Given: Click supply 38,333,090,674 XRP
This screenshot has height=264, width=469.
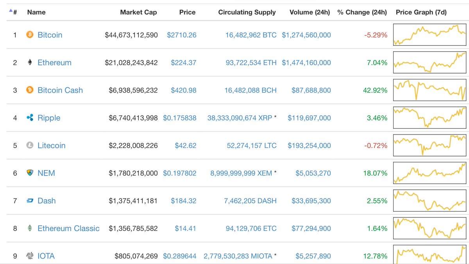Looking at the screenshot, I should pyautogui.click(x=240, y=118).
